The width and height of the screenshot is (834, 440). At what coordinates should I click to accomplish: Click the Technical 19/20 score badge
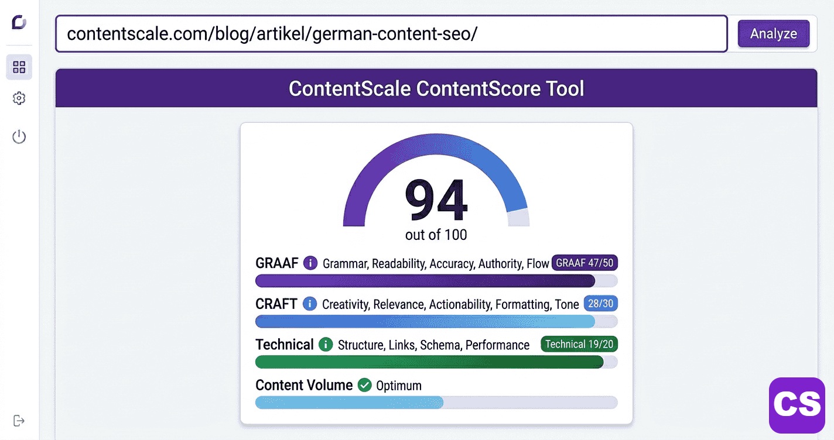pyautogui.click(x=579, y=344)
